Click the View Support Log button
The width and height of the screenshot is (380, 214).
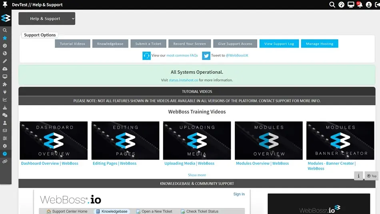click(x=279, y=44)
